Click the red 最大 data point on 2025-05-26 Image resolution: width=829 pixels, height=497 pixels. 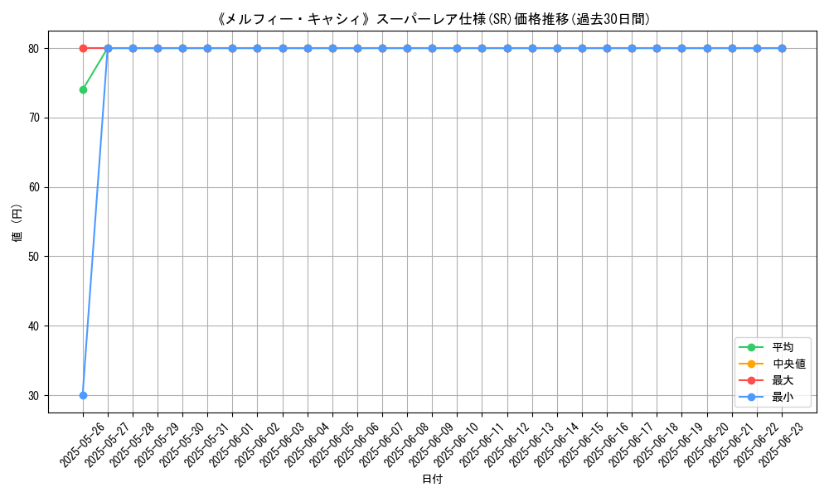83,49
